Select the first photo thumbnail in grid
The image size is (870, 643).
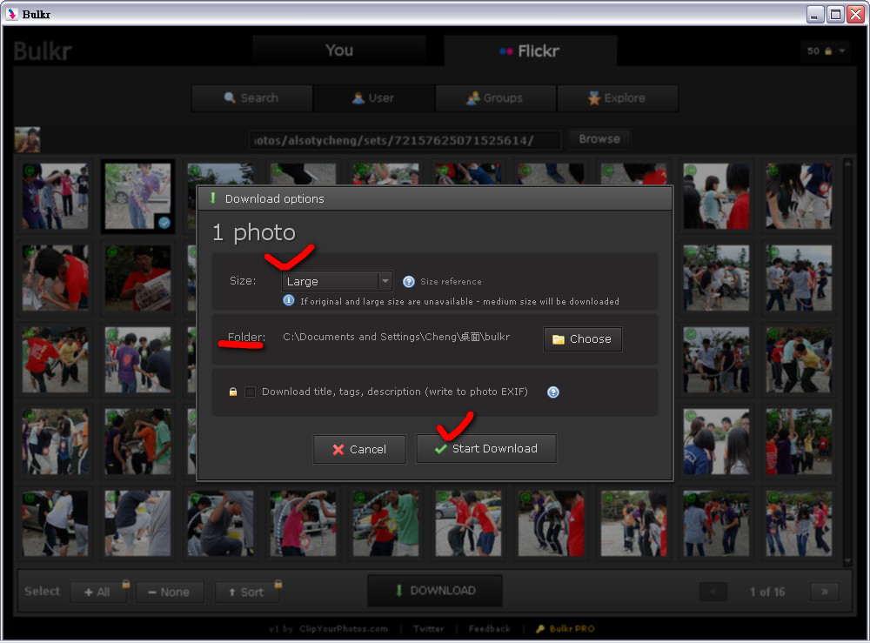55,196
